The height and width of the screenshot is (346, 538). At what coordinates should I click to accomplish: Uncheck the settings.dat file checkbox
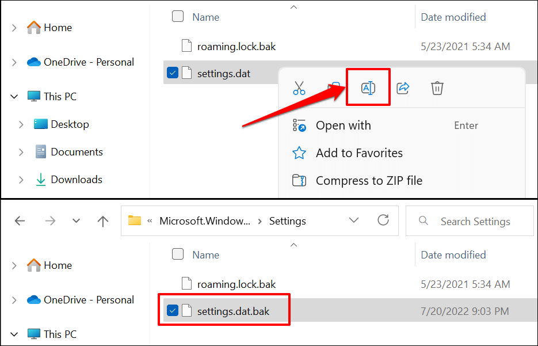pos(171,73)
